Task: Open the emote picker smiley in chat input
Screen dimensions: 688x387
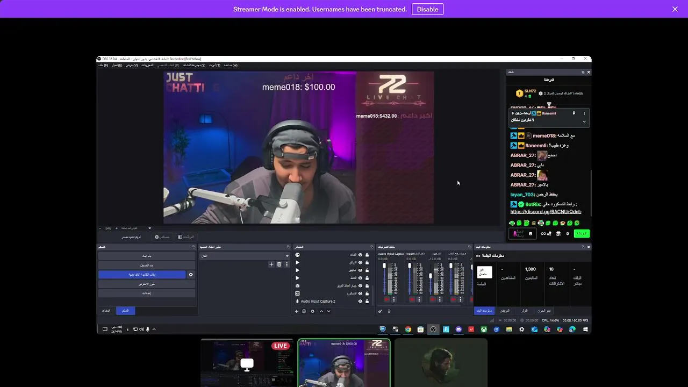Action: click(531, 234)
